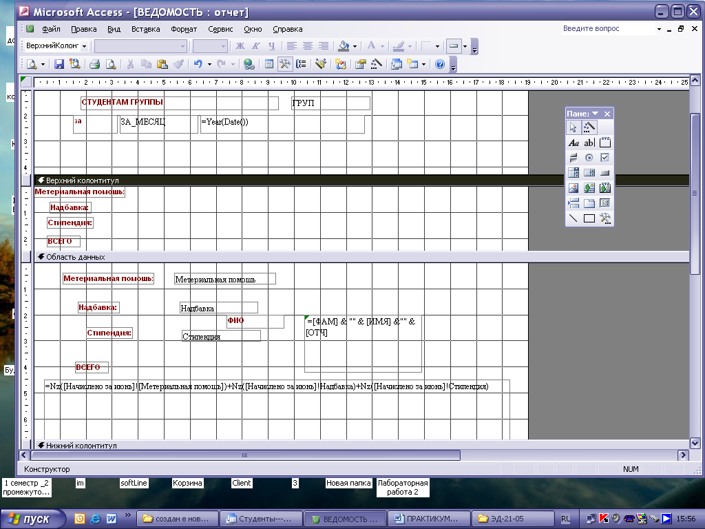Select the Tab Control tool in toolbox

point(589,203)
